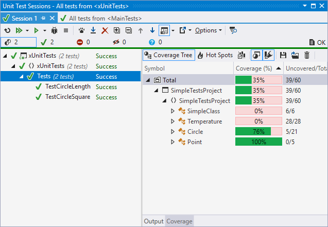Save coverage snapshot with floppy icon
The image size is (328, 227).
pyautogui.click(x=283, y=55)
